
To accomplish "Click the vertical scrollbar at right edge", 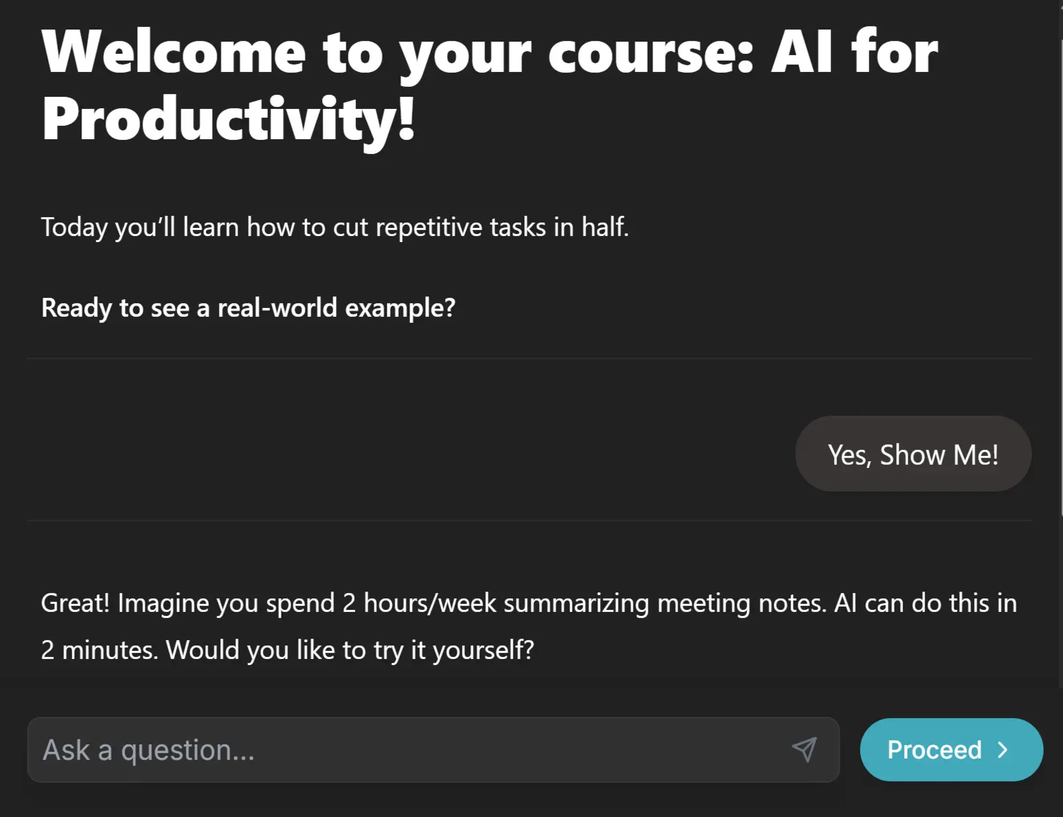I will pyautogui.click(x=1060, y=269).
